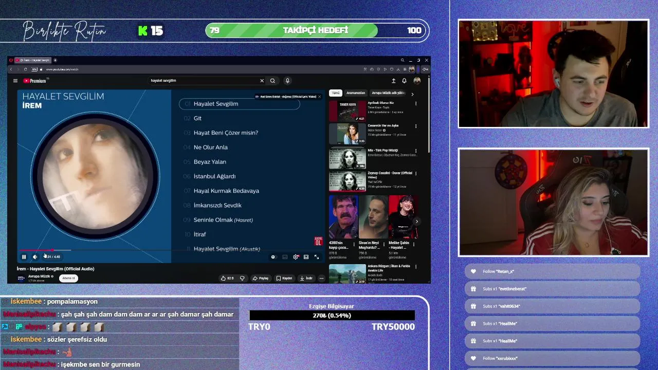Click the Follow "Retan_x" alert

pyautogui.click(x=553, y=271)
